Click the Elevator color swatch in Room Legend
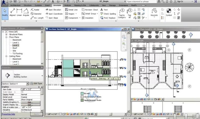This screenshot has height=119, width=200. (82, 93)
